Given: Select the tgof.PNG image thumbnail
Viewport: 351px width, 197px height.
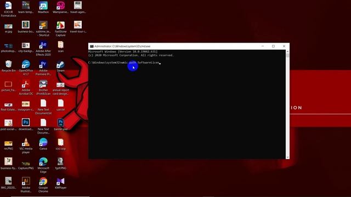Looking at the screenshot, I should pos(61,162).
